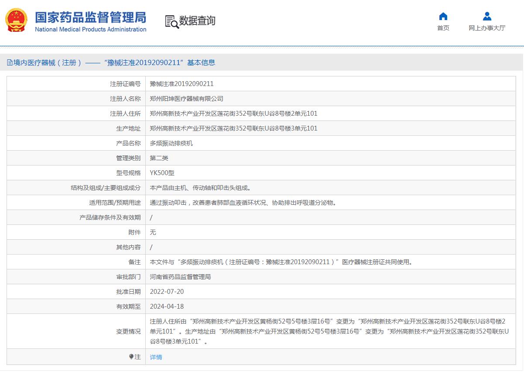Screen dimensions: 524x372
Task: Select the registrant name 郑州阳坤医疗器械有限公司
Action: tap(186, 99)
